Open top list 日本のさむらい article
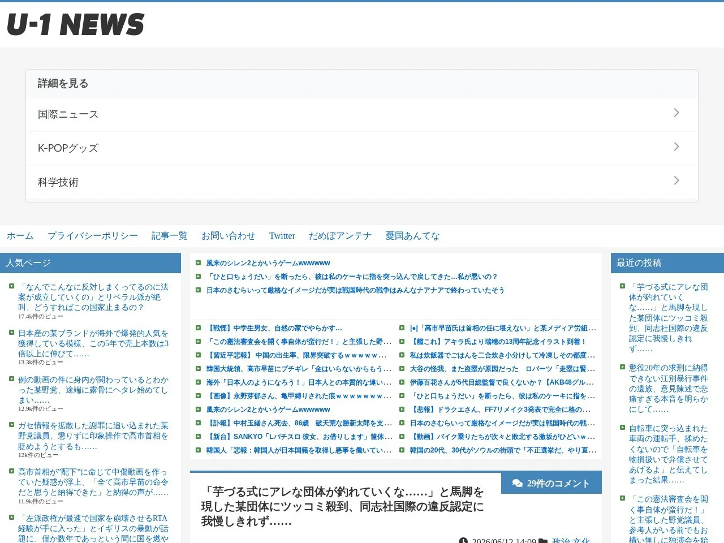This screenshot has height=543, width=724. coord(355,290)
